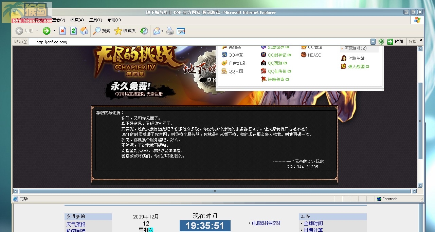Open the History clock icon
The image size is (435, 232).
[x=144, y=31]
